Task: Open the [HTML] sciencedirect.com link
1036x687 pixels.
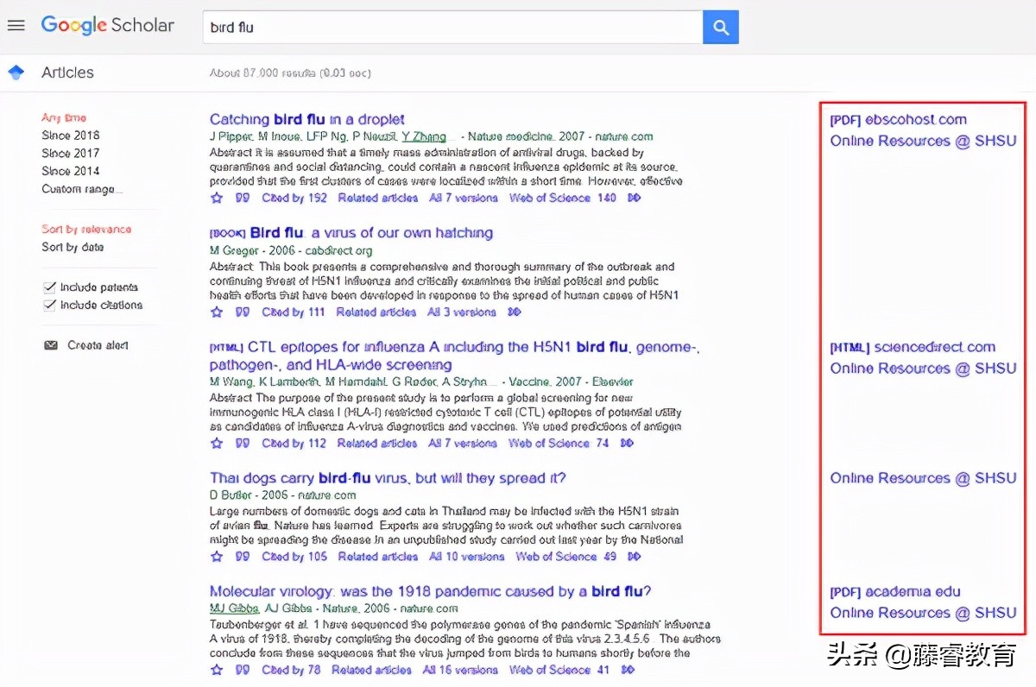Action: (x=913, y=347)
